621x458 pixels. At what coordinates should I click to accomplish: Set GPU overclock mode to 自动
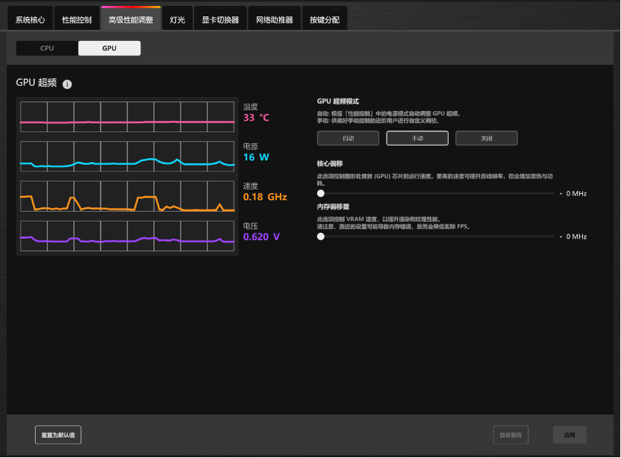click(x=348, y=138)
